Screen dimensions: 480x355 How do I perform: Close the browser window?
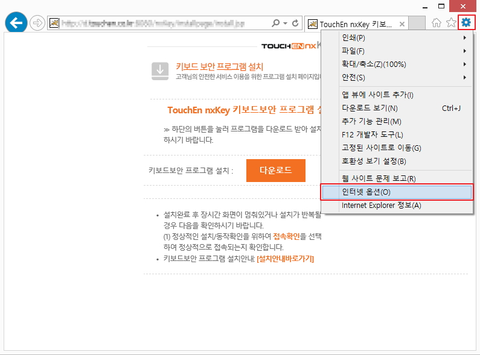(463, 6)
